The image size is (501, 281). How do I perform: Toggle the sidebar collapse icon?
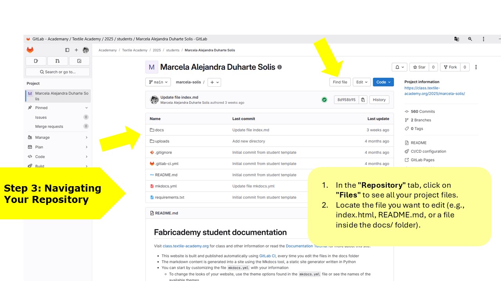(67, 50)
